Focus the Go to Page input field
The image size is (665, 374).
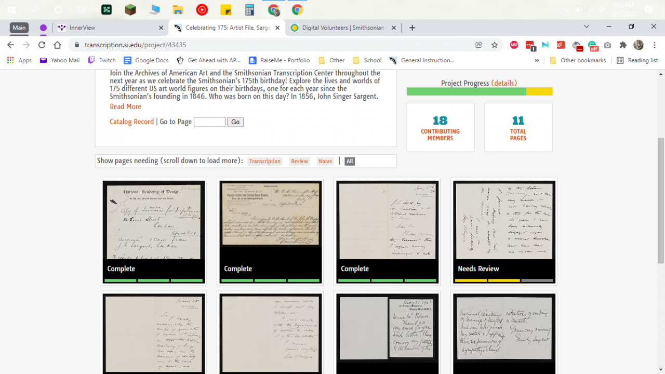[209, 122]
